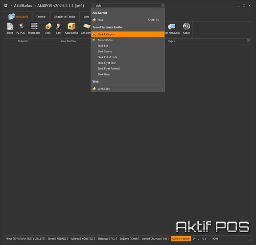Choose Muadil Stok from search results
The image size is (256, 245).
(128, 40)
